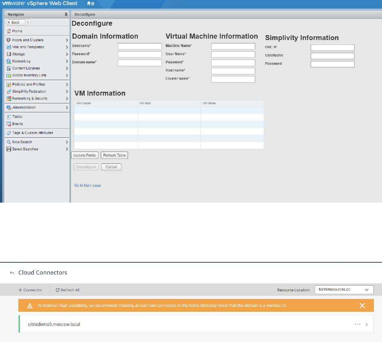Viewport: 382px width, 342px height.
Task: Open the Events item in Navigator
Action: click(x=18, y=124)
